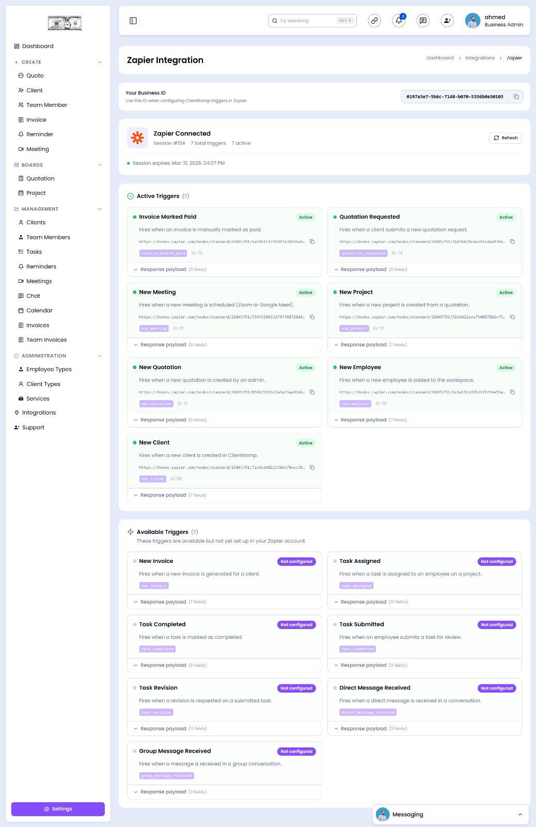Copy New Project webhook URL
Screen dimensions: 536x827
coord(512,317)
